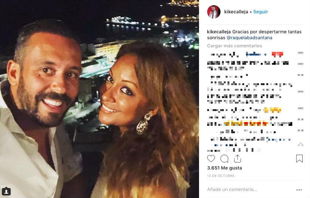The height and width of the screenshot is (198, 310).
Task: Show tagged people icon on the photo
Action: point(6,191)
